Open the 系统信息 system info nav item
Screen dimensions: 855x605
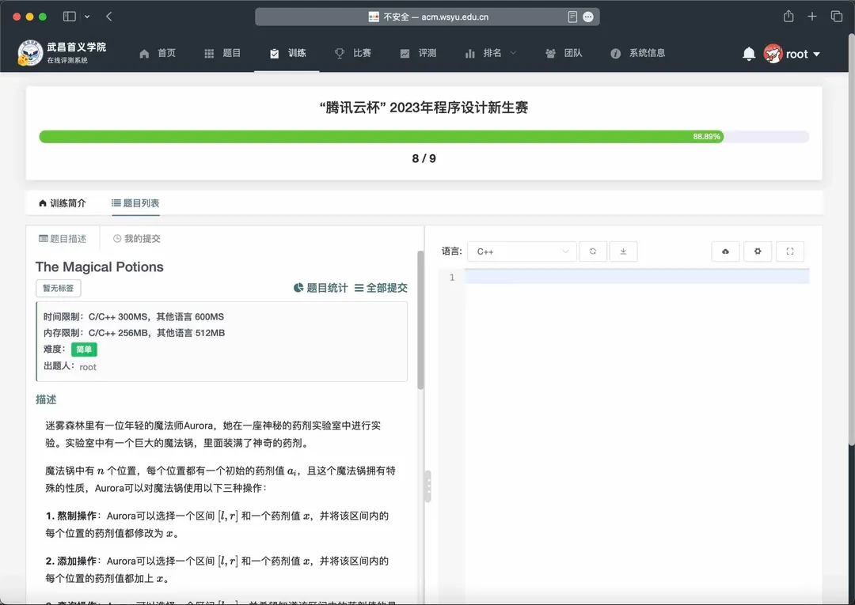tap(638, 53)
